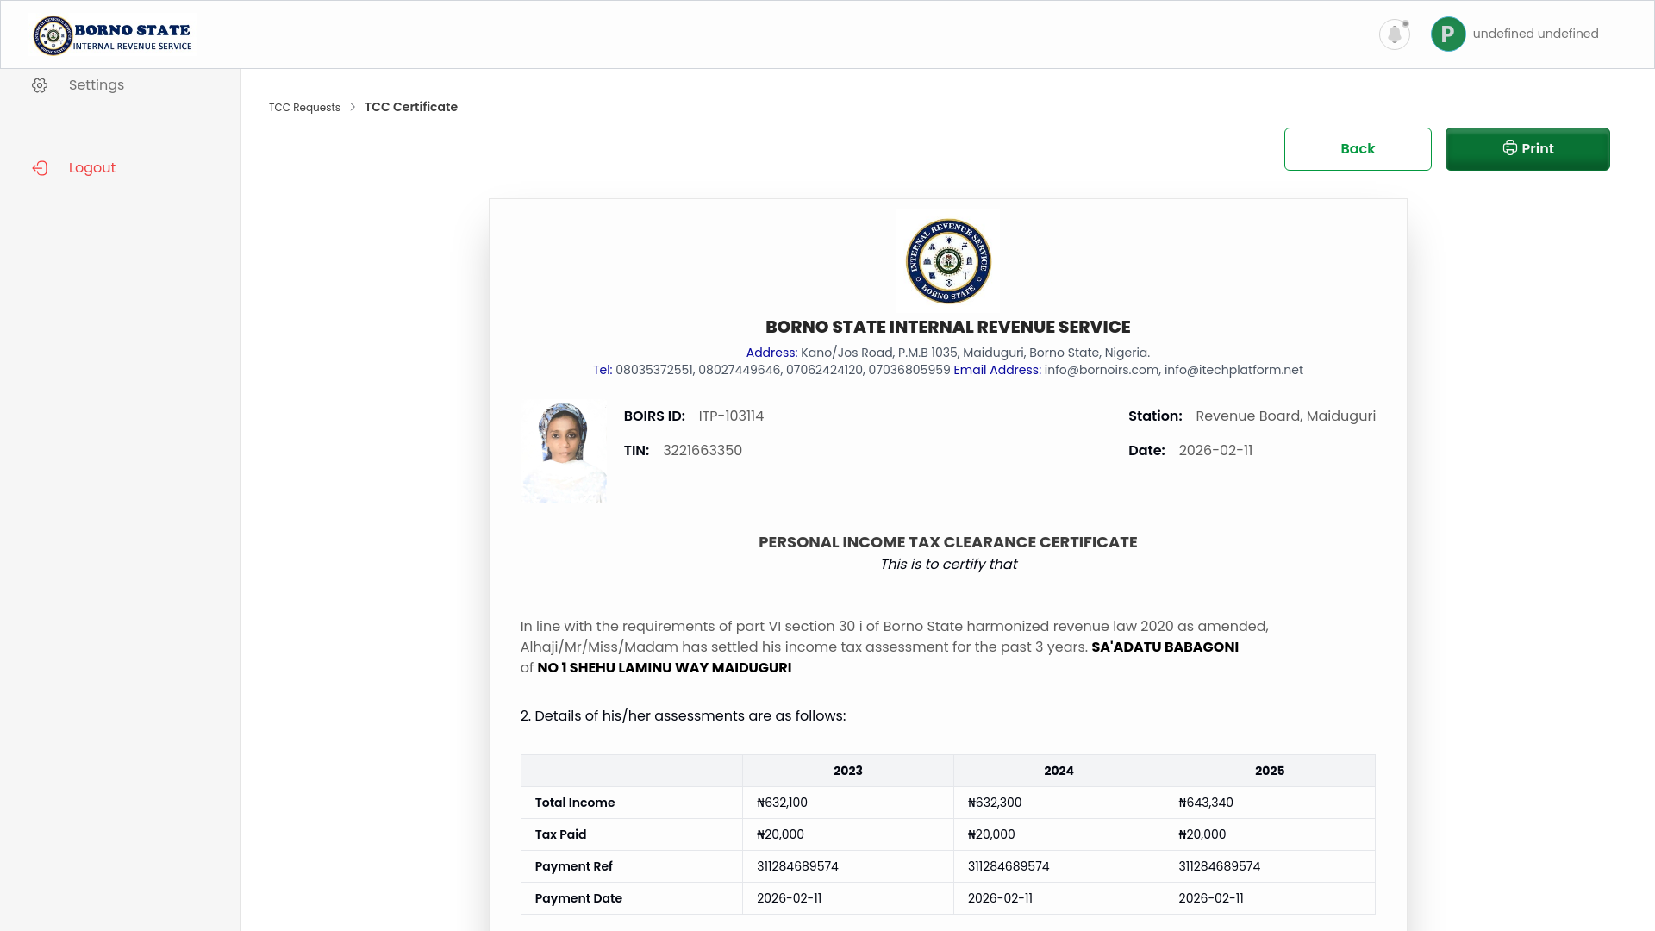Go to TCC Requests breadcrumb
Screen dimensions: 1655x931
pyautogui.click(x=304, y=108)
